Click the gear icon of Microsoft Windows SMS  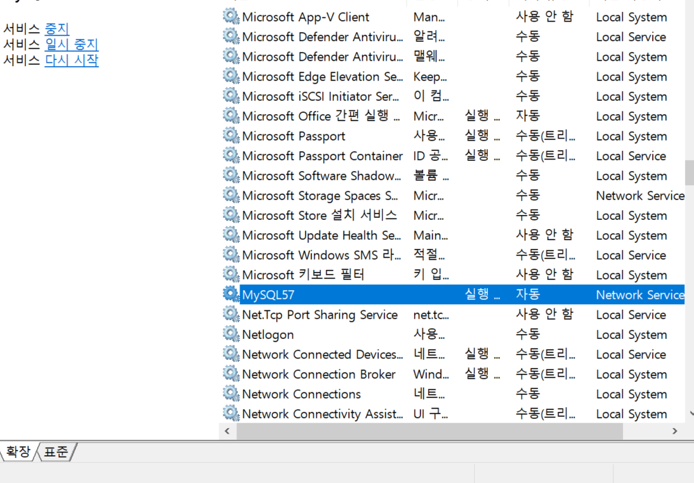[230, 255]
